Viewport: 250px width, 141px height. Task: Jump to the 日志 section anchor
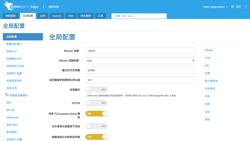pyautogui.click(x=207, y=96)
